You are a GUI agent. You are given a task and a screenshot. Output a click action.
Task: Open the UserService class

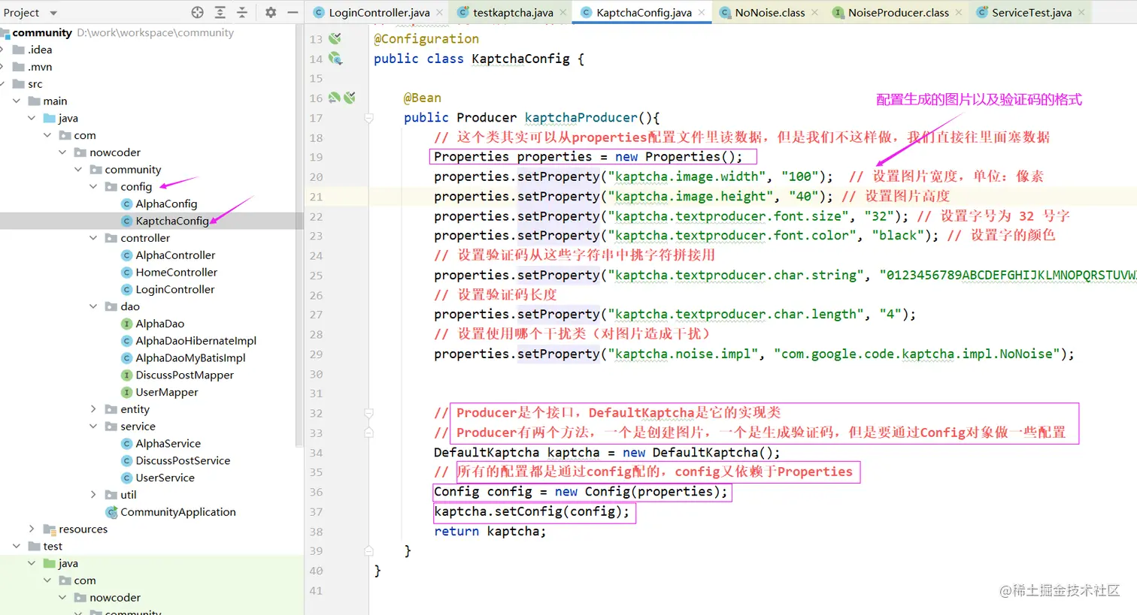[165, 478]
